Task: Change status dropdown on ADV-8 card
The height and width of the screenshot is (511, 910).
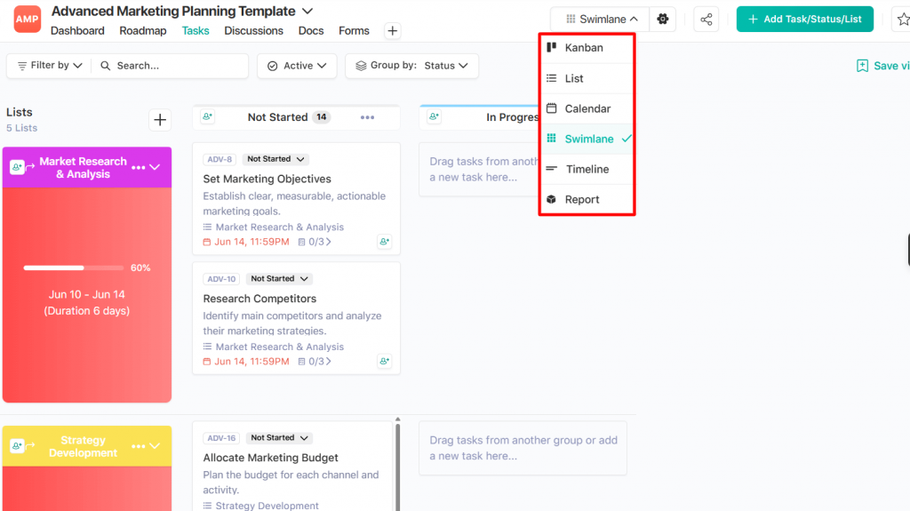Action: (x=275, y=159)
